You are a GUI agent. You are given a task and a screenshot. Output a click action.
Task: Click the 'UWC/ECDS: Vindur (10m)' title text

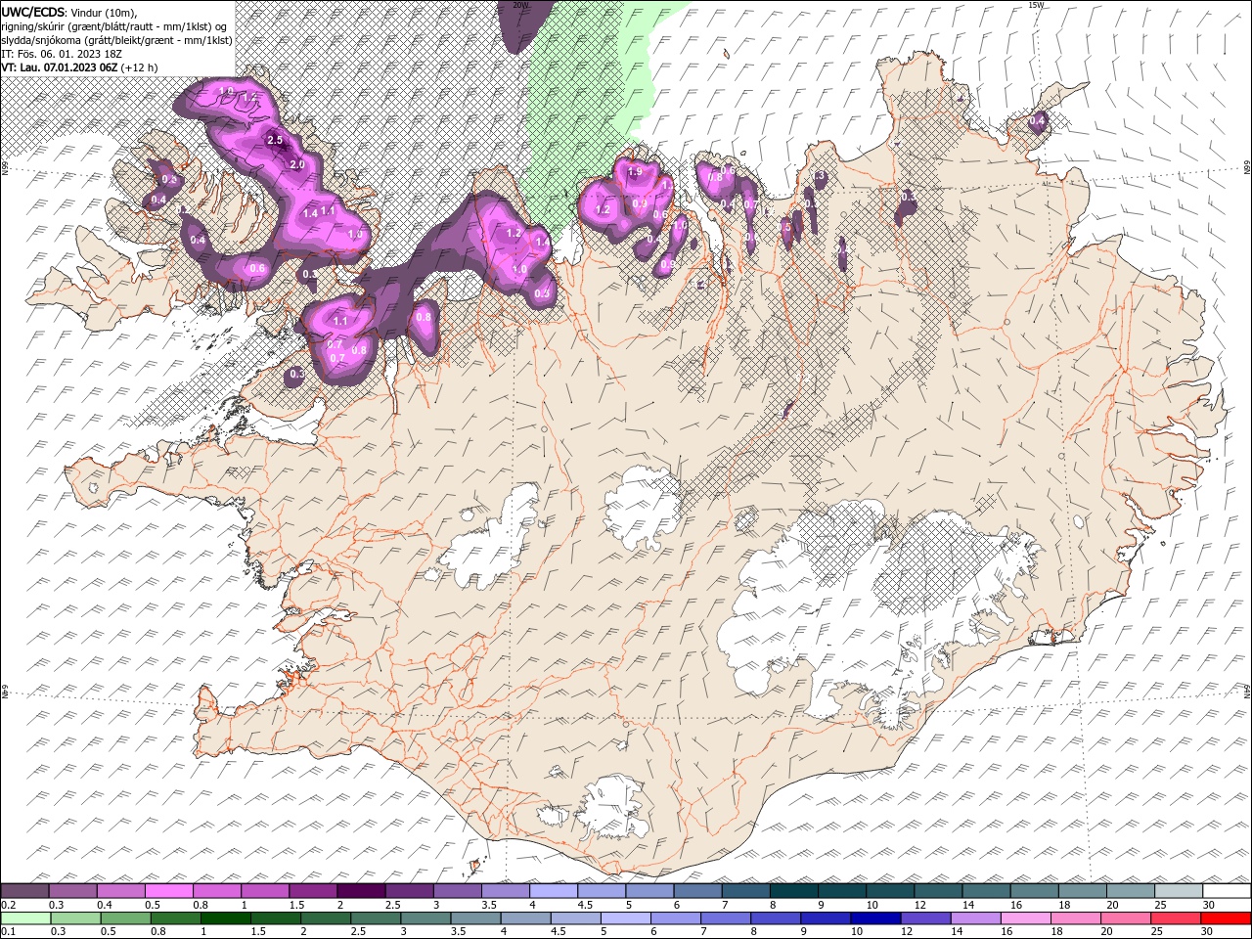click(69, 12)
